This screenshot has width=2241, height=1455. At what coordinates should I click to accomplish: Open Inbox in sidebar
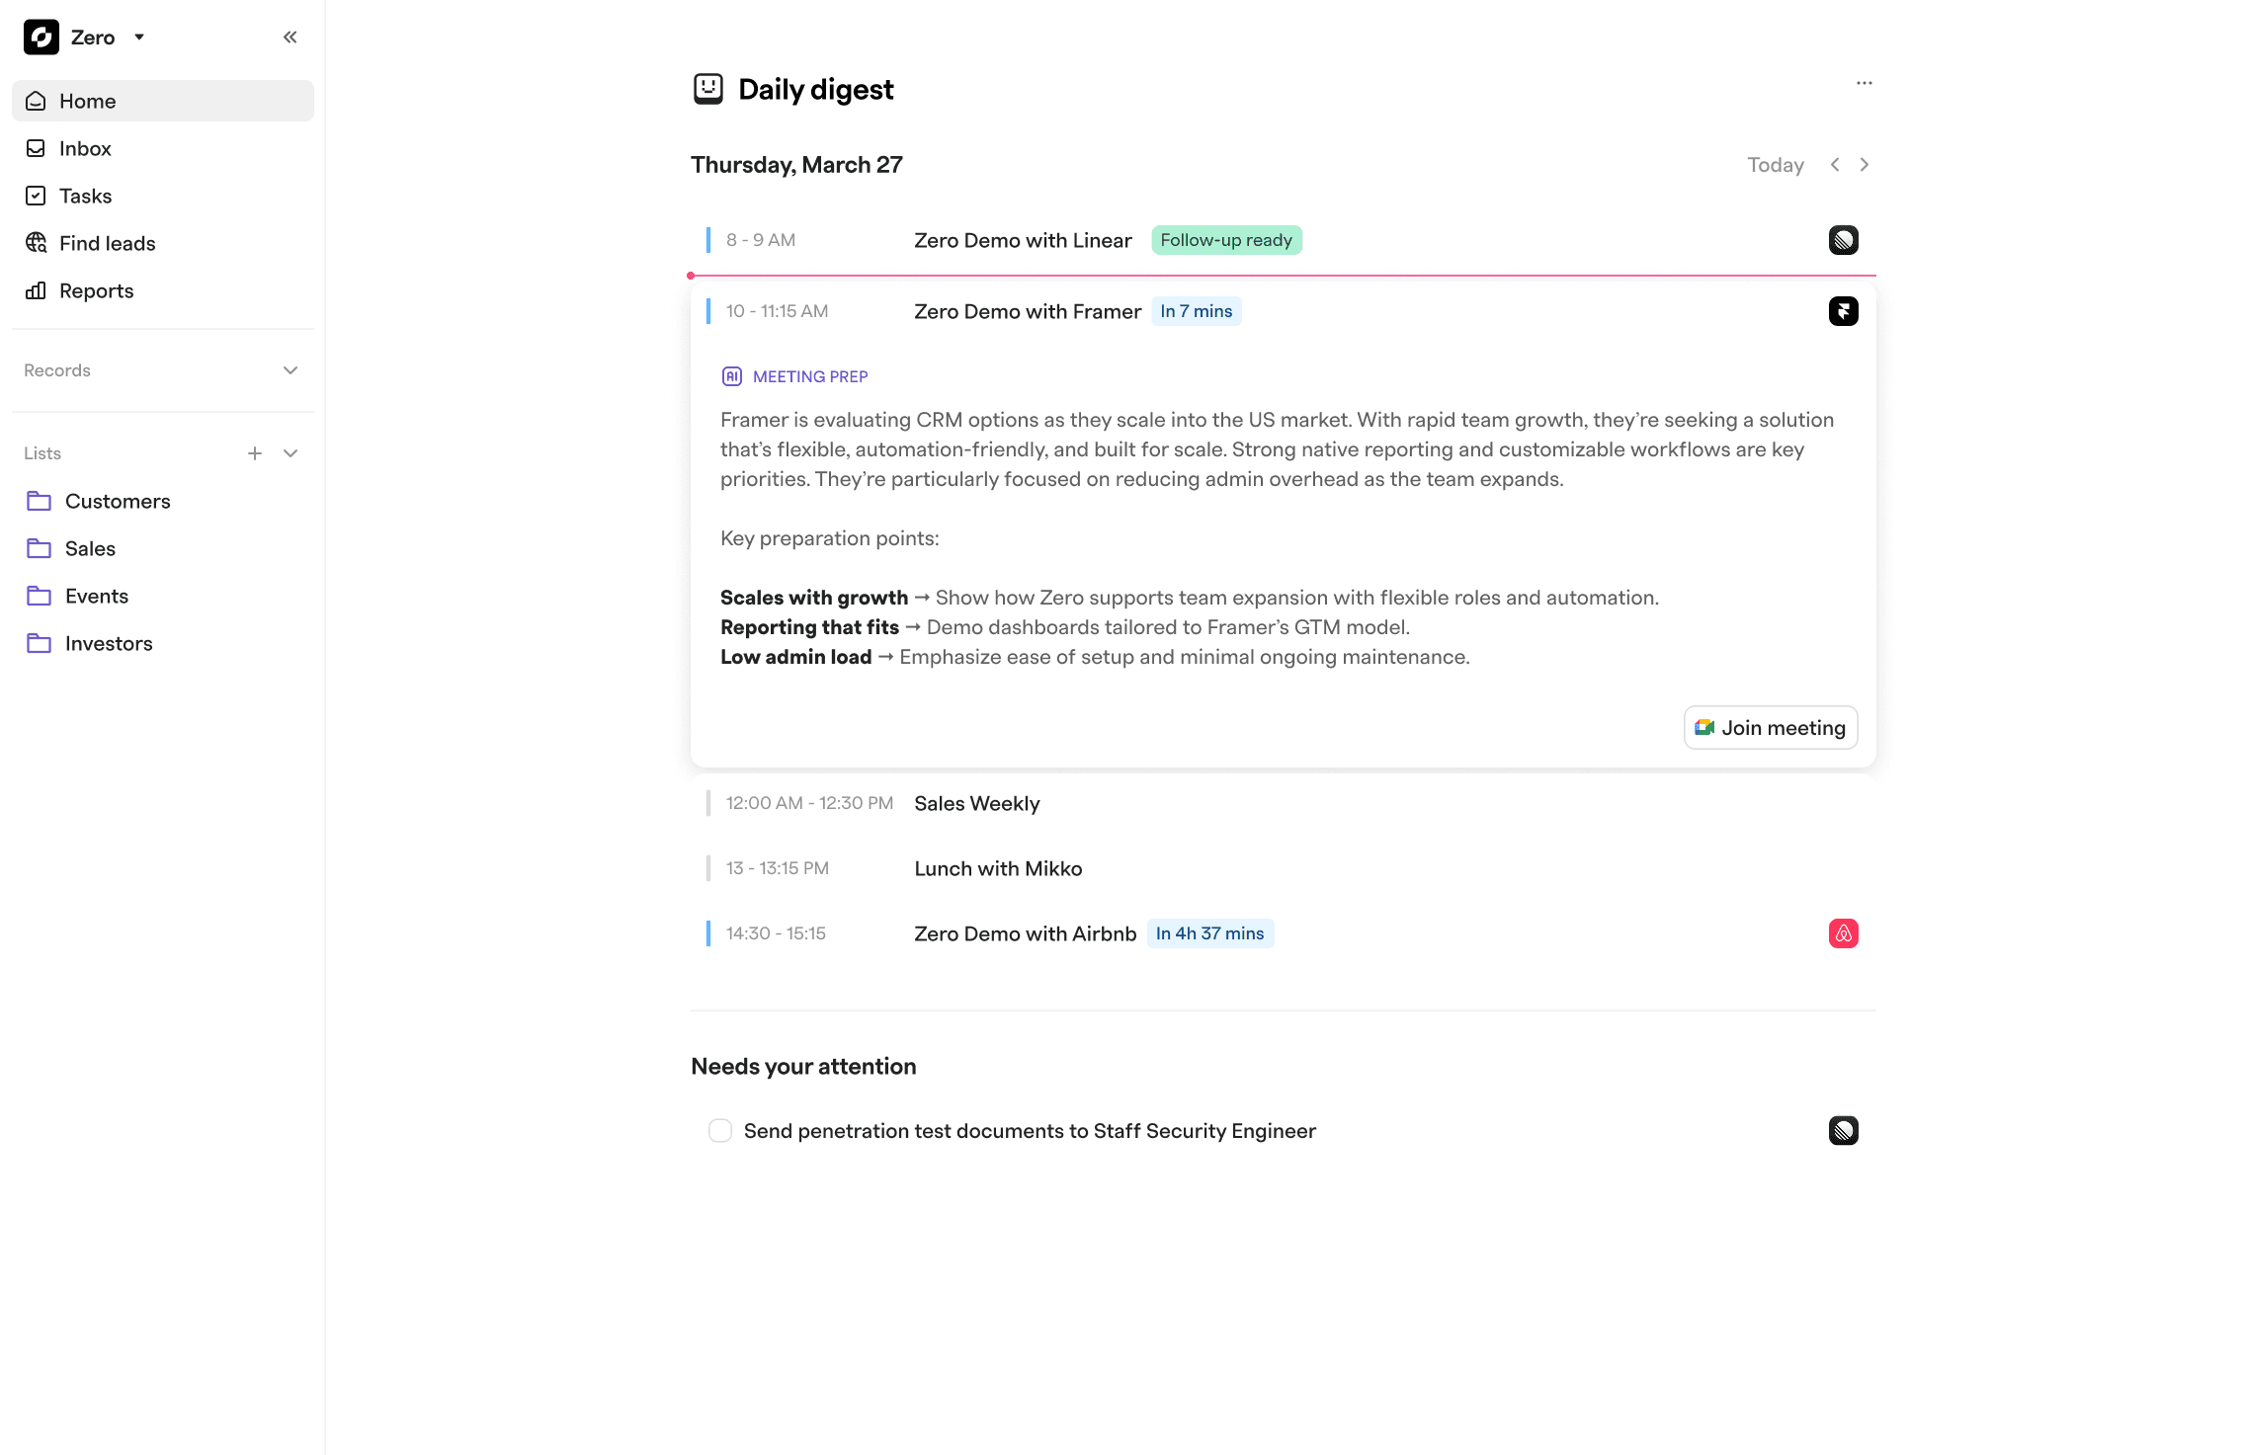click(x=163, y=148)
